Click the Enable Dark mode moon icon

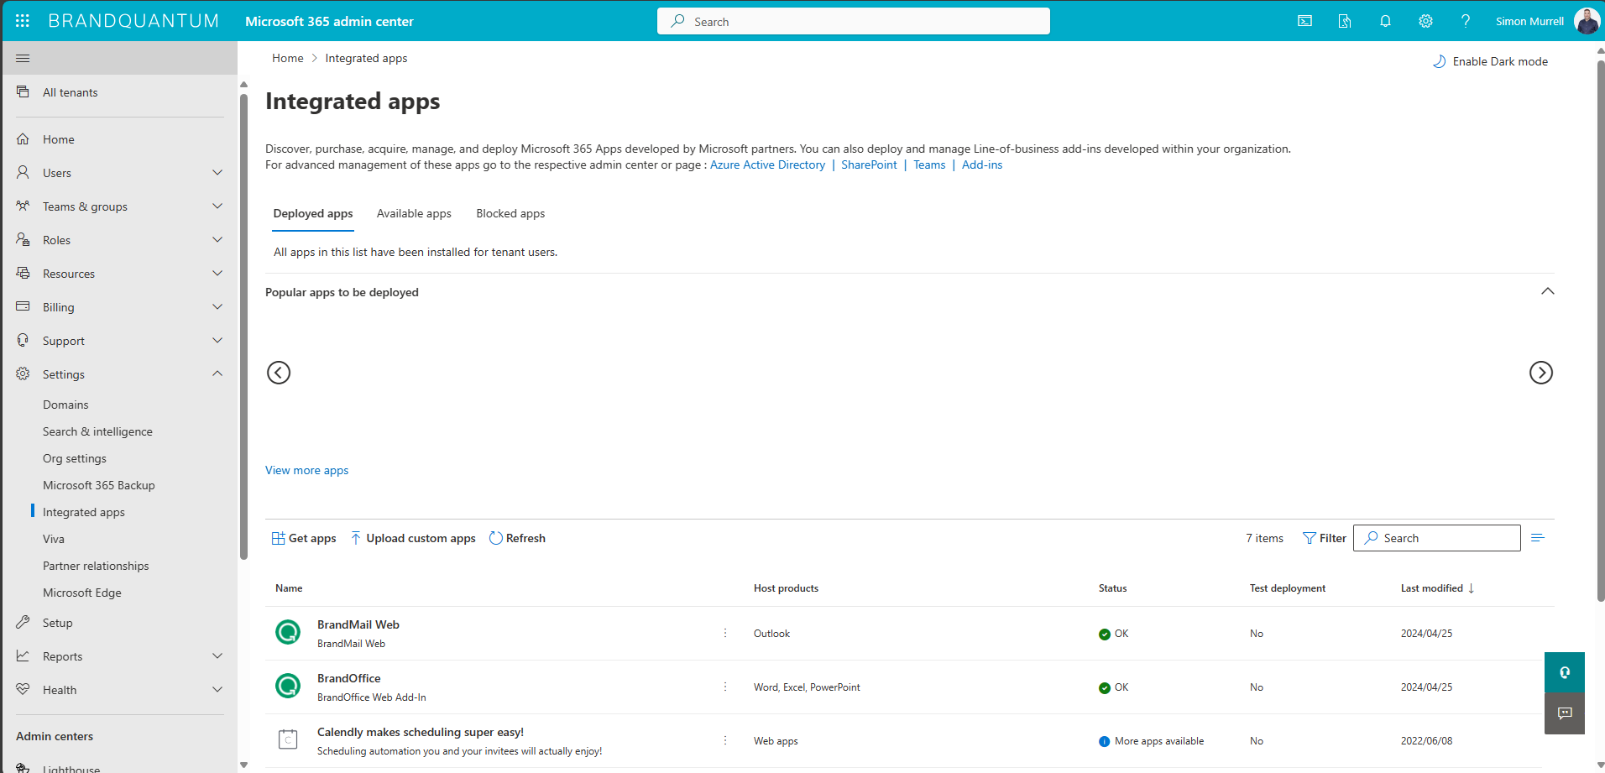(x=1439, y=61)
